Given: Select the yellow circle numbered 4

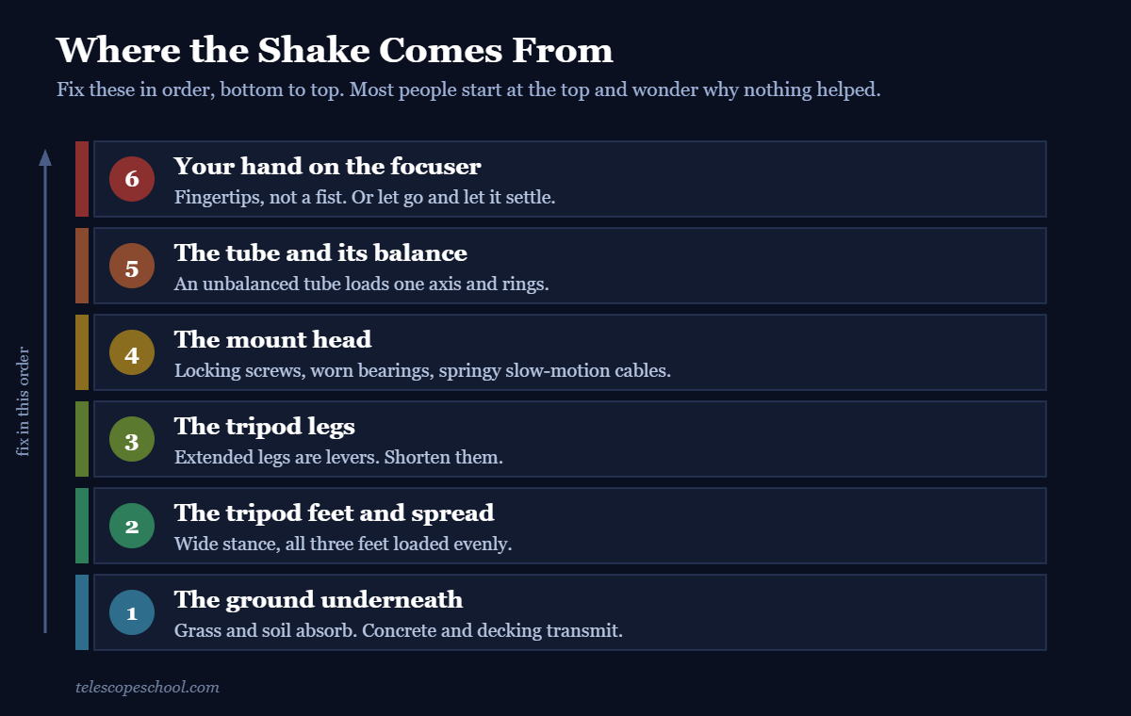Looking at the screenshot, I should point(132,352).
